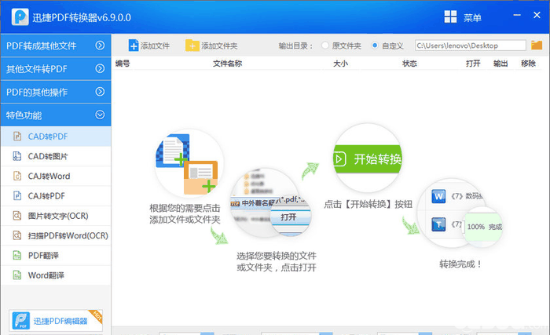Screen dimensions: 550x335
Task: Click the CAD转PDF item icon
Action: pos(16,136)
